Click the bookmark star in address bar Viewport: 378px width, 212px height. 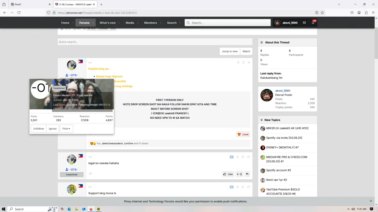322,13
